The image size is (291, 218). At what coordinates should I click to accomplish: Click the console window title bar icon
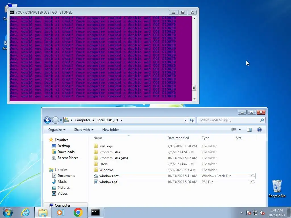pos(12,12)
